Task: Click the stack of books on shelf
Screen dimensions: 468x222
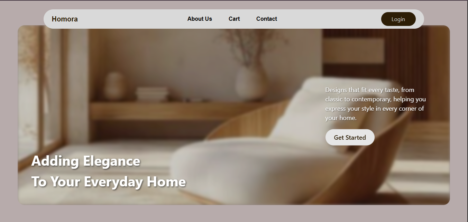Action: pos(152,94)
